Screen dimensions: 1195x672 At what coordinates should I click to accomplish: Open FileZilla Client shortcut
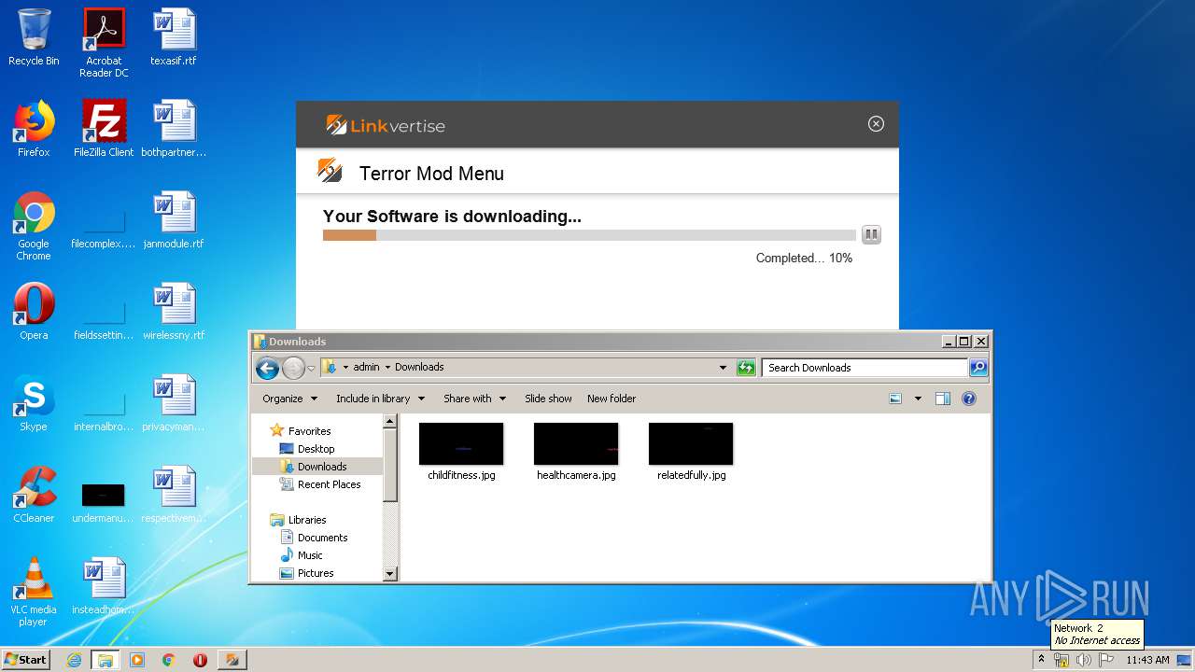pyautogui.click(x=104, y=129)
